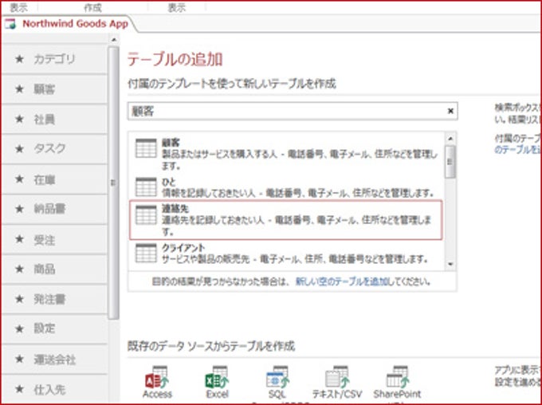Image resolution: width=542 pixels, height=405 pixels.
Task: Click the table icon for 連絡先 template
Action: [146, 215]
